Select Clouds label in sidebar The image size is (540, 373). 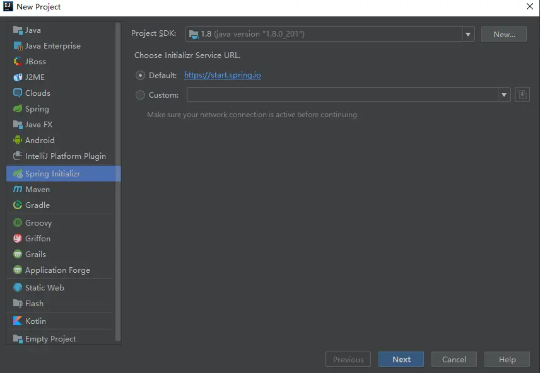point(38,93)
